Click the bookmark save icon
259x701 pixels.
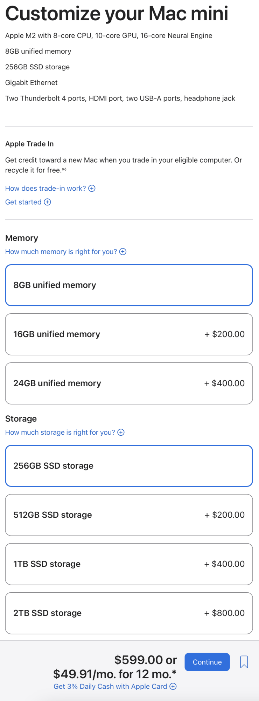tap(244, 662)
